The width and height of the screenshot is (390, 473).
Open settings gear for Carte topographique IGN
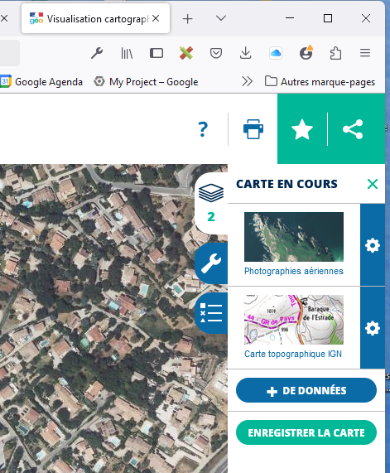[x=373, y=328]
